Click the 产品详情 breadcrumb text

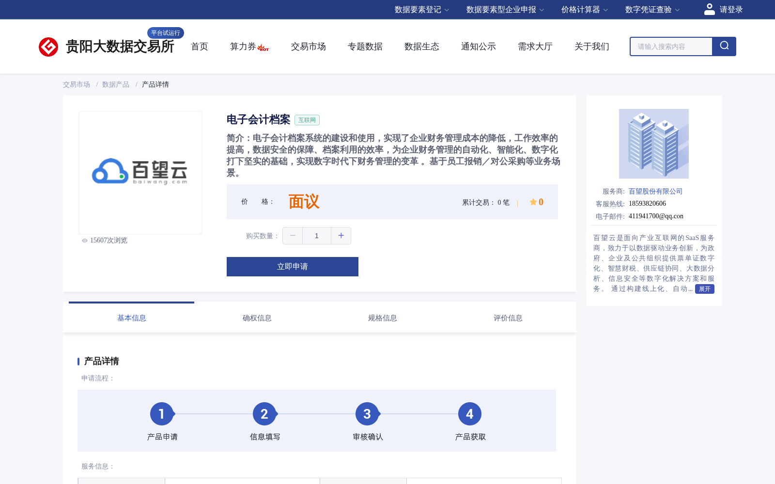pos(155,85)
